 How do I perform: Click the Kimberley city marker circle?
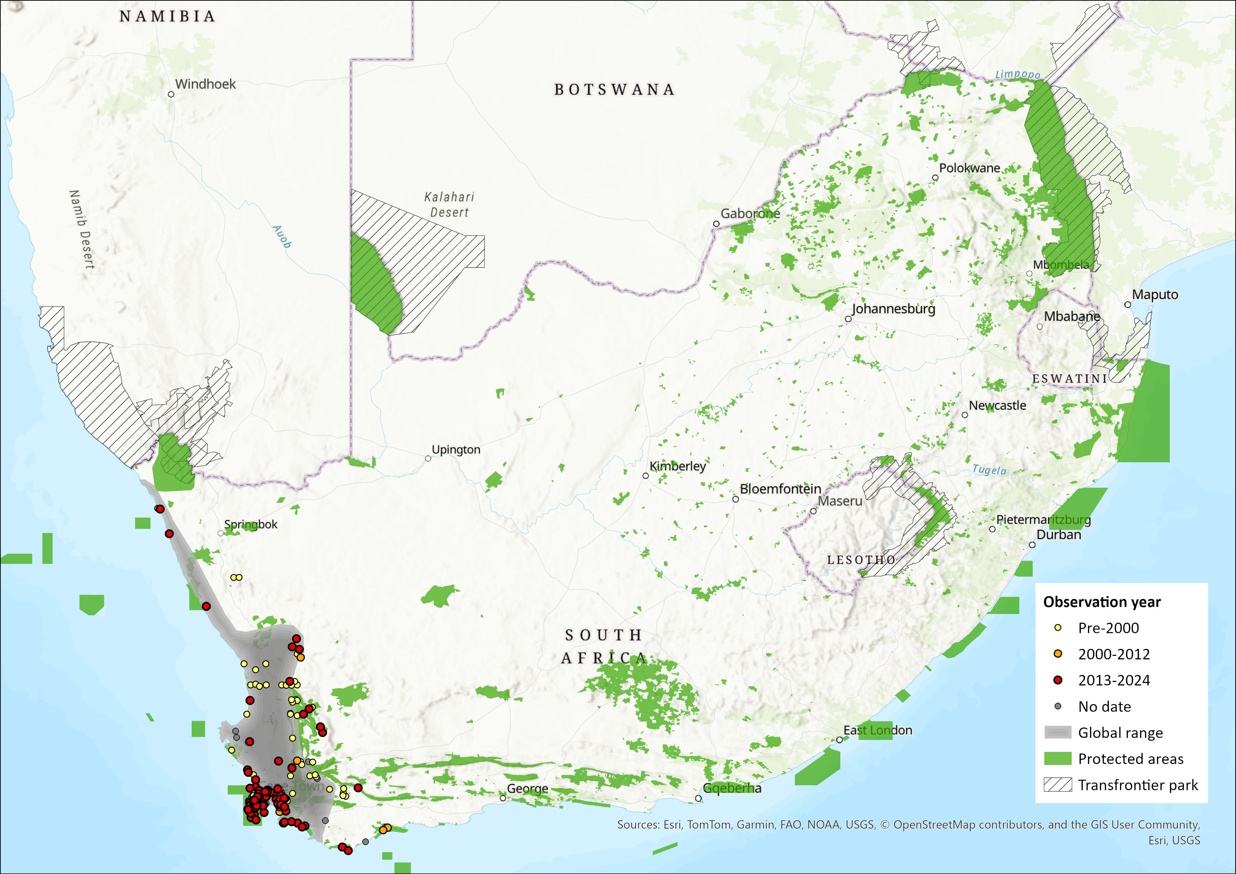[645, 475]
